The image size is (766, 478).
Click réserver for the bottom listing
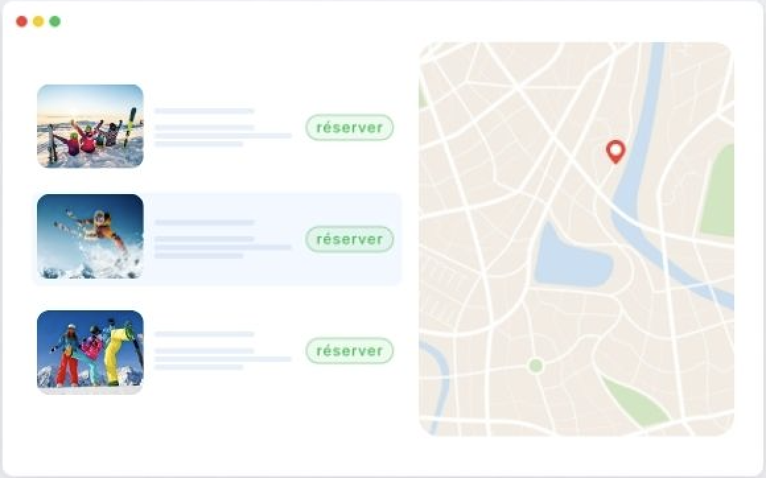tap(349, 351)
